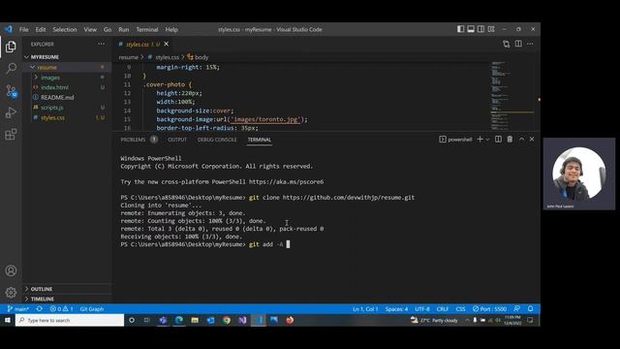The width and height of the screenshot is (620, 349).
Task: Open the Terminal menu
Action: [x=147, y=30]
